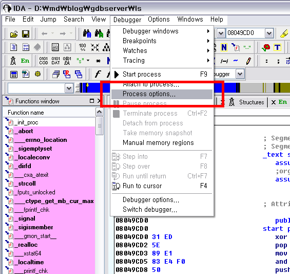Select _init_proc in Functions window

coord(49,122)
